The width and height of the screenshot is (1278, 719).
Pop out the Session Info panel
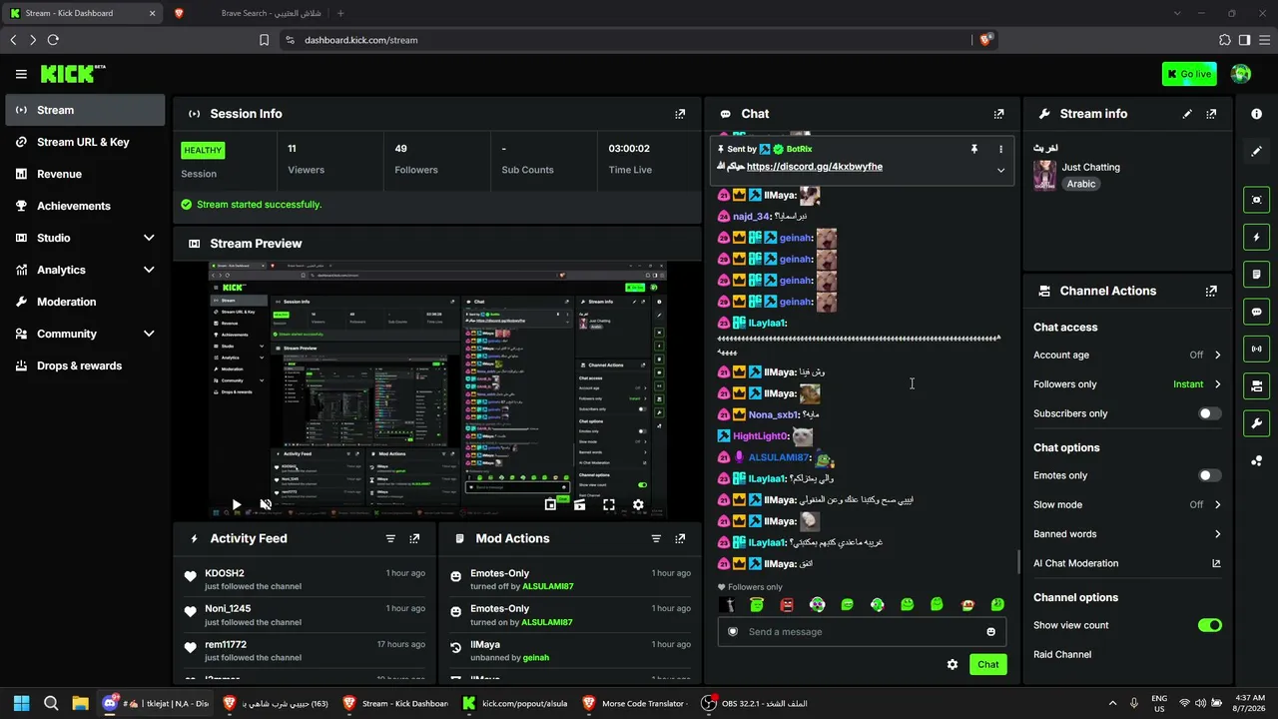[680, 114]
